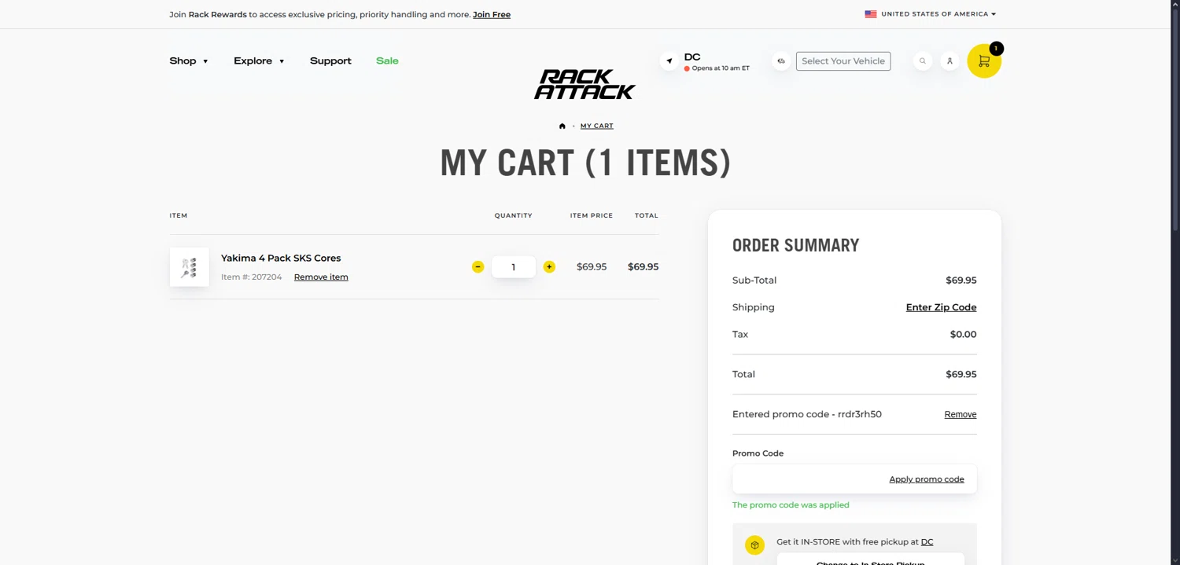This screenshot has width=1180, height=565.
Task: Remove the entered promo code
Action: tap(961, 414)
